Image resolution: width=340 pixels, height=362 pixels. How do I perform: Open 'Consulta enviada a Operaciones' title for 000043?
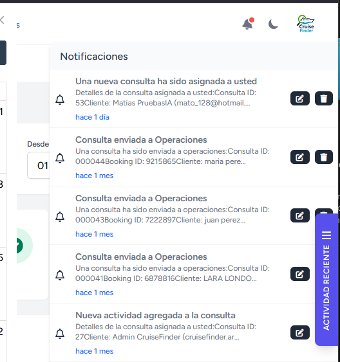(x=141, y=198)
